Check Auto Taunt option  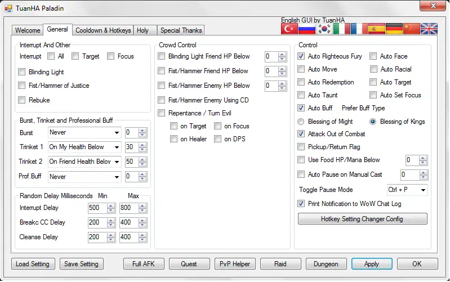tap(301, 95)
